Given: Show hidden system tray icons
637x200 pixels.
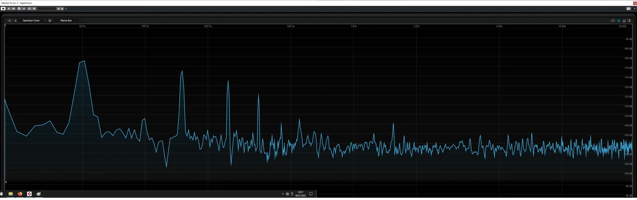Looking at the screenshot, I should [x=283, y=194].
